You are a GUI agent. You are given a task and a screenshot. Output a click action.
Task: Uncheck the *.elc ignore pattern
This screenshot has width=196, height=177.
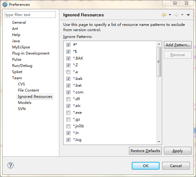point(68,106)
